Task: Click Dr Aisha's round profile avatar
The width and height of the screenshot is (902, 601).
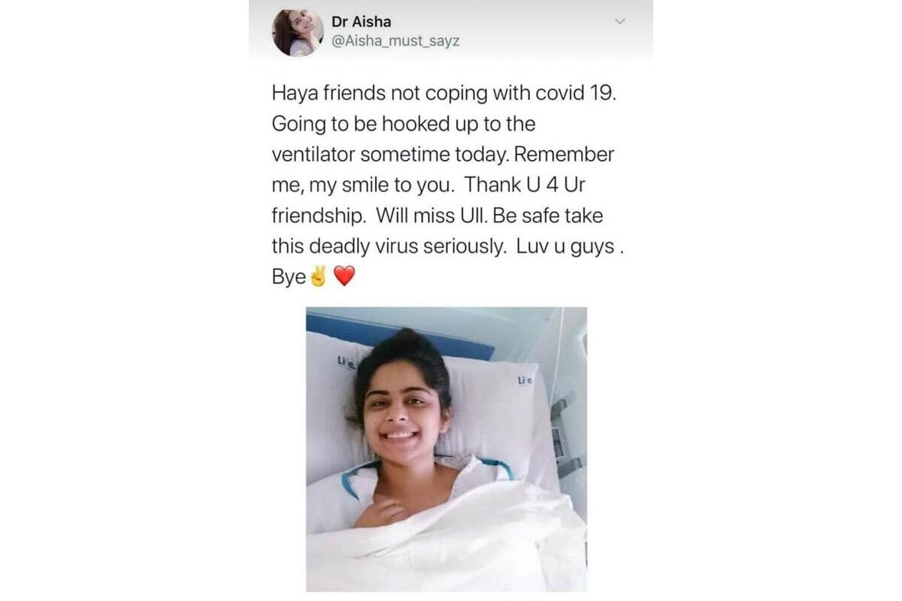Action: [298, 33]
